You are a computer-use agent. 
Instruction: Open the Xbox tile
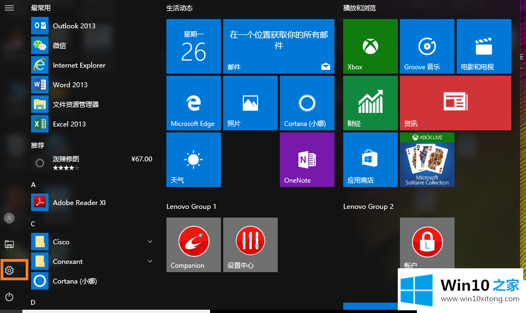point(370,46)
